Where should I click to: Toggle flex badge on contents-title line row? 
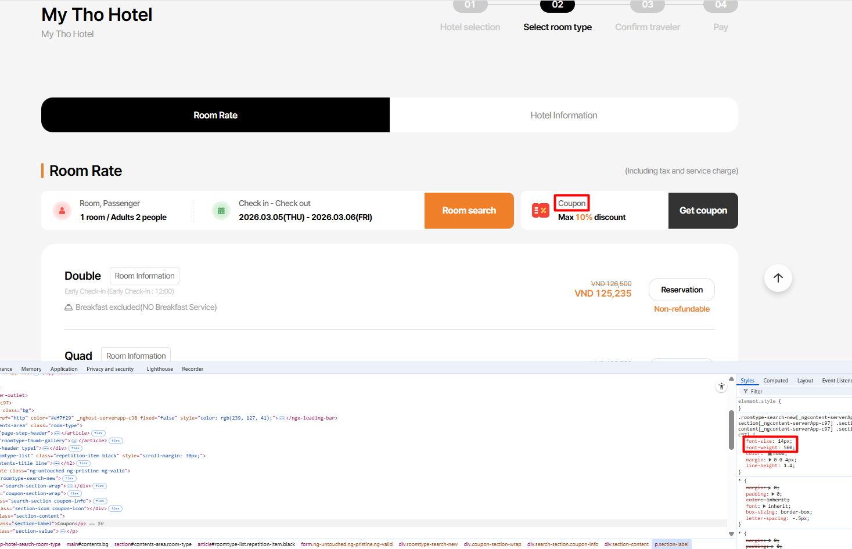(83, 463)
